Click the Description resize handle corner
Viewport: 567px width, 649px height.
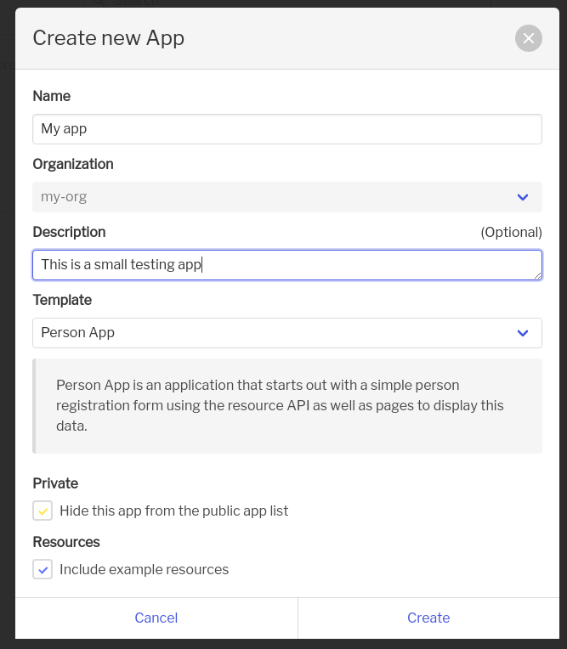coord(537,276)
